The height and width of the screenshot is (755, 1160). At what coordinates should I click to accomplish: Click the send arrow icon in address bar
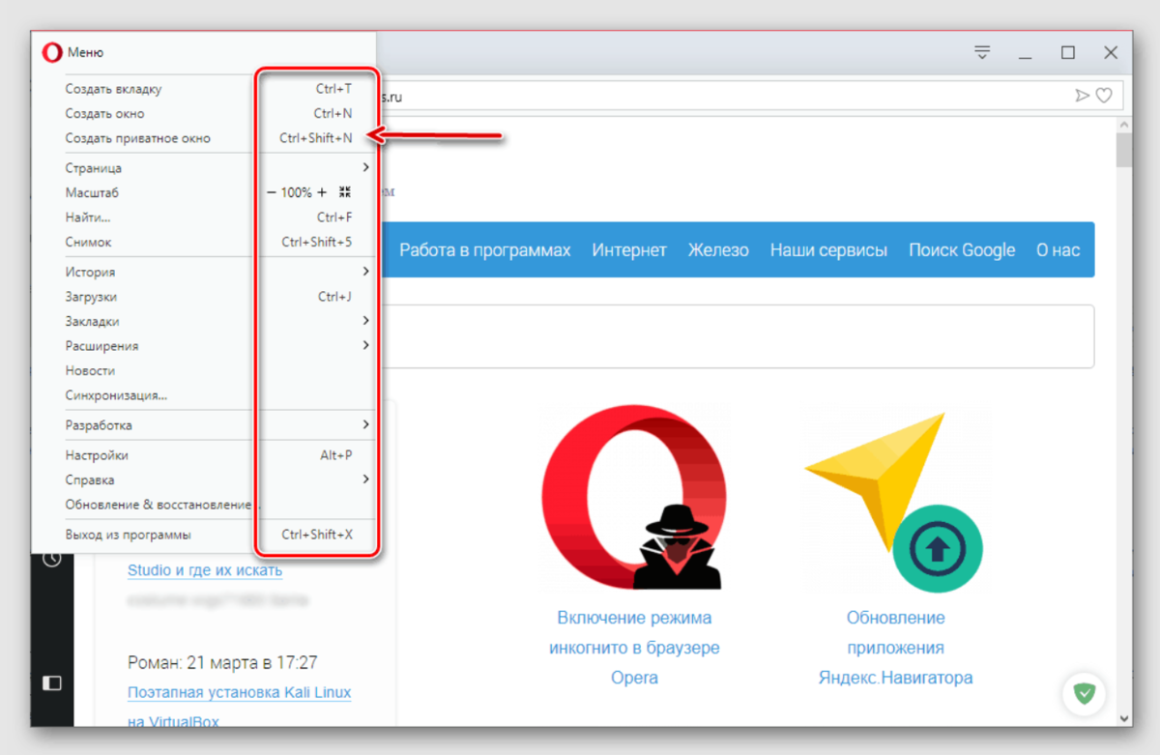click(1083, 95)
